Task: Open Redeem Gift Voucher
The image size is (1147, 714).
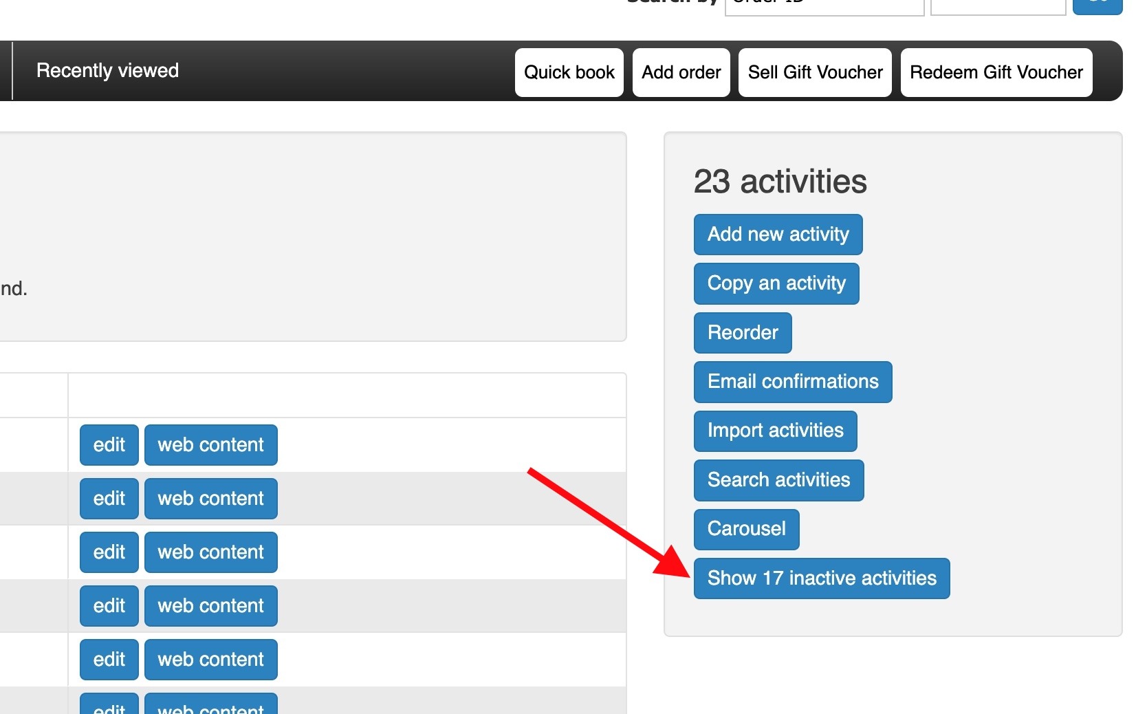Action: pyautogui.click(x=996, y=72)
